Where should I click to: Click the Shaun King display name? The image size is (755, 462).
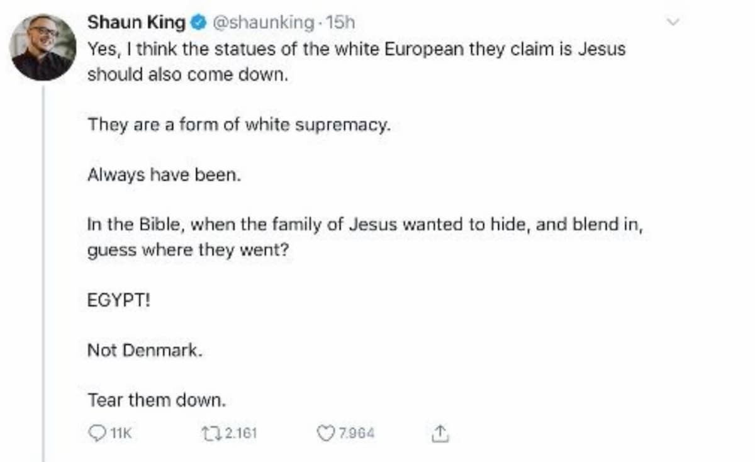137,23
